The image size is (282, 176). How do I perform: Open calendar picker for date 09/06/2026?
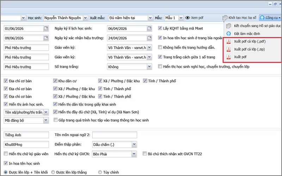[x=46, y=38]
